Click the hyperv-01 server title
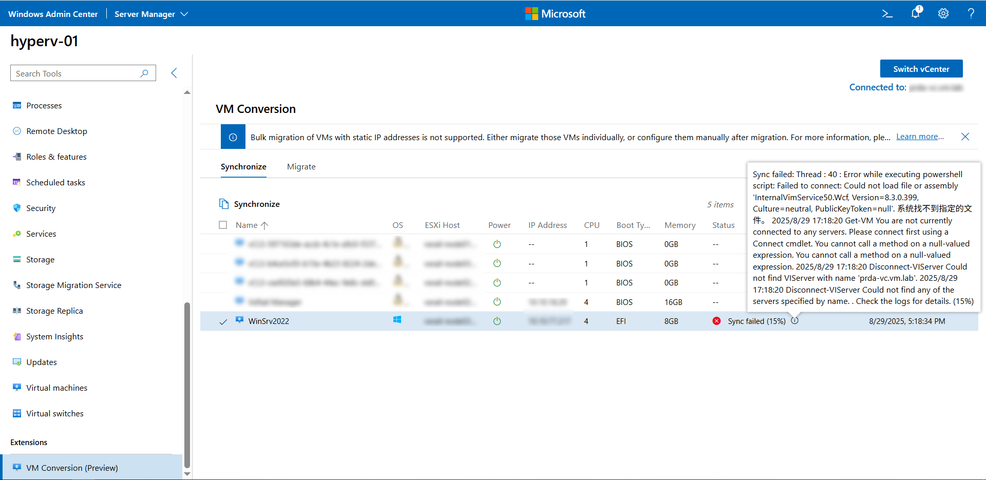The height and width of the screenshot is (480, 986). [x=45, y=41]
